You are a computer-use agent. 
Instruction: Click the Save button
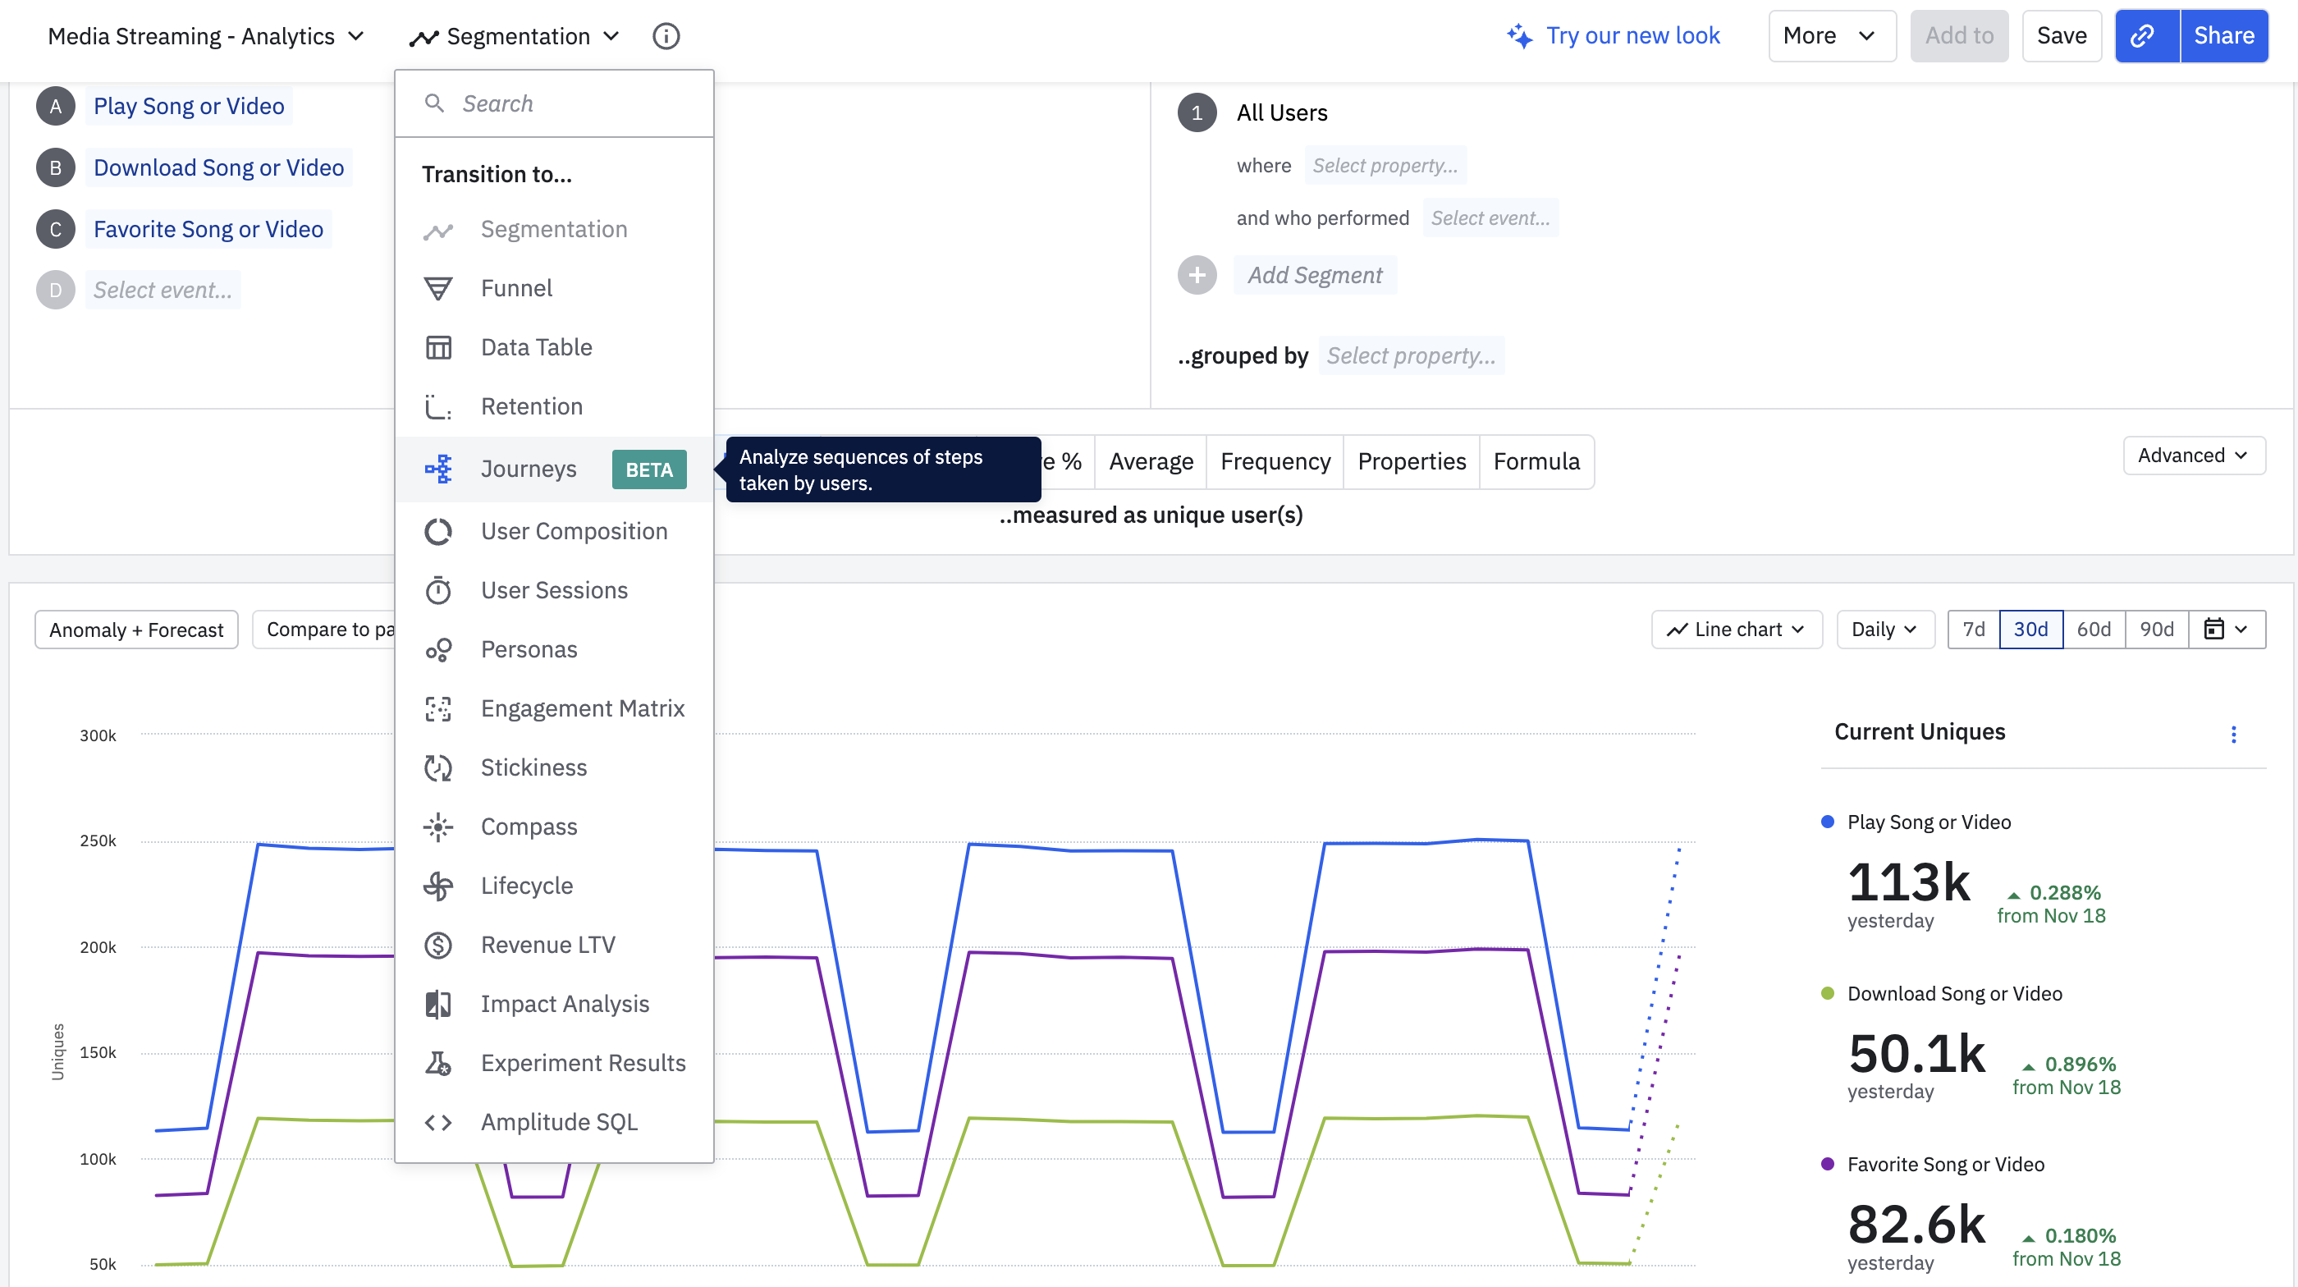point(2061,35)
